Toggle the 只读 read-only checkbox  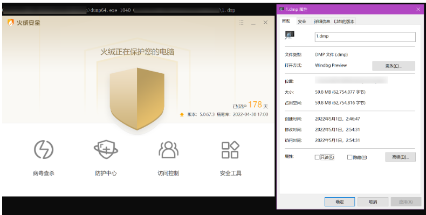click(317, 157)
